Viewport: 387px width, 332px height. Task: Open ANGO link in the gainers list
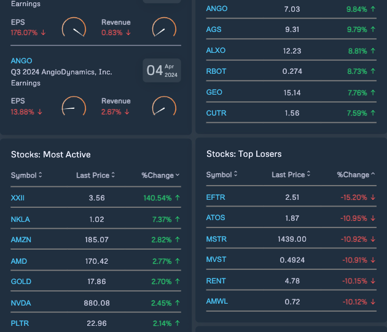click(x=217, y=9)
